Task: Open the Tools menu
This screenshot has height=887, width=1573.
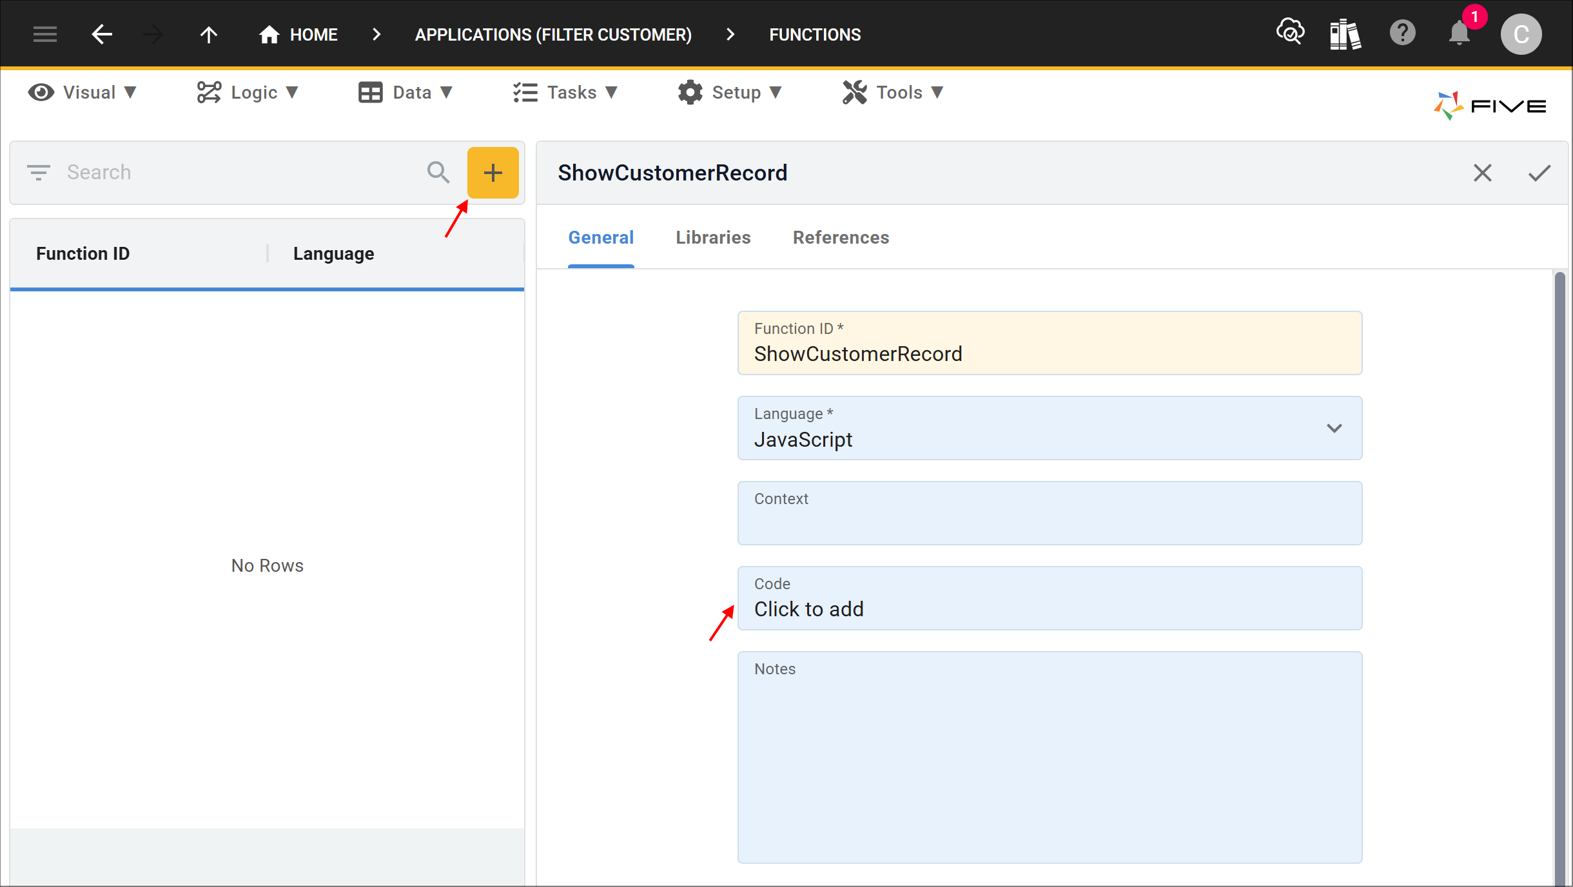Action: click(x=897, y=93)
